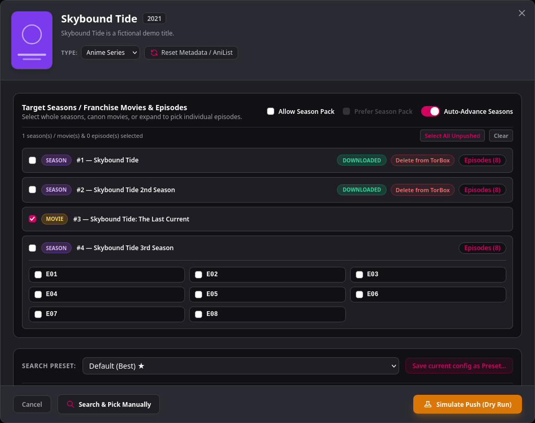
Task: Click the selection count summary text
Action: (82, 136)
